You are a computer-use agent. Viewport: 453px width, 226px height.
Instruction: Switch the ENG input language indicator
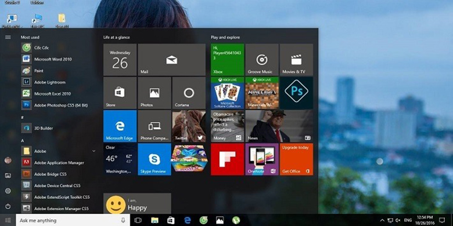point(408,220)
